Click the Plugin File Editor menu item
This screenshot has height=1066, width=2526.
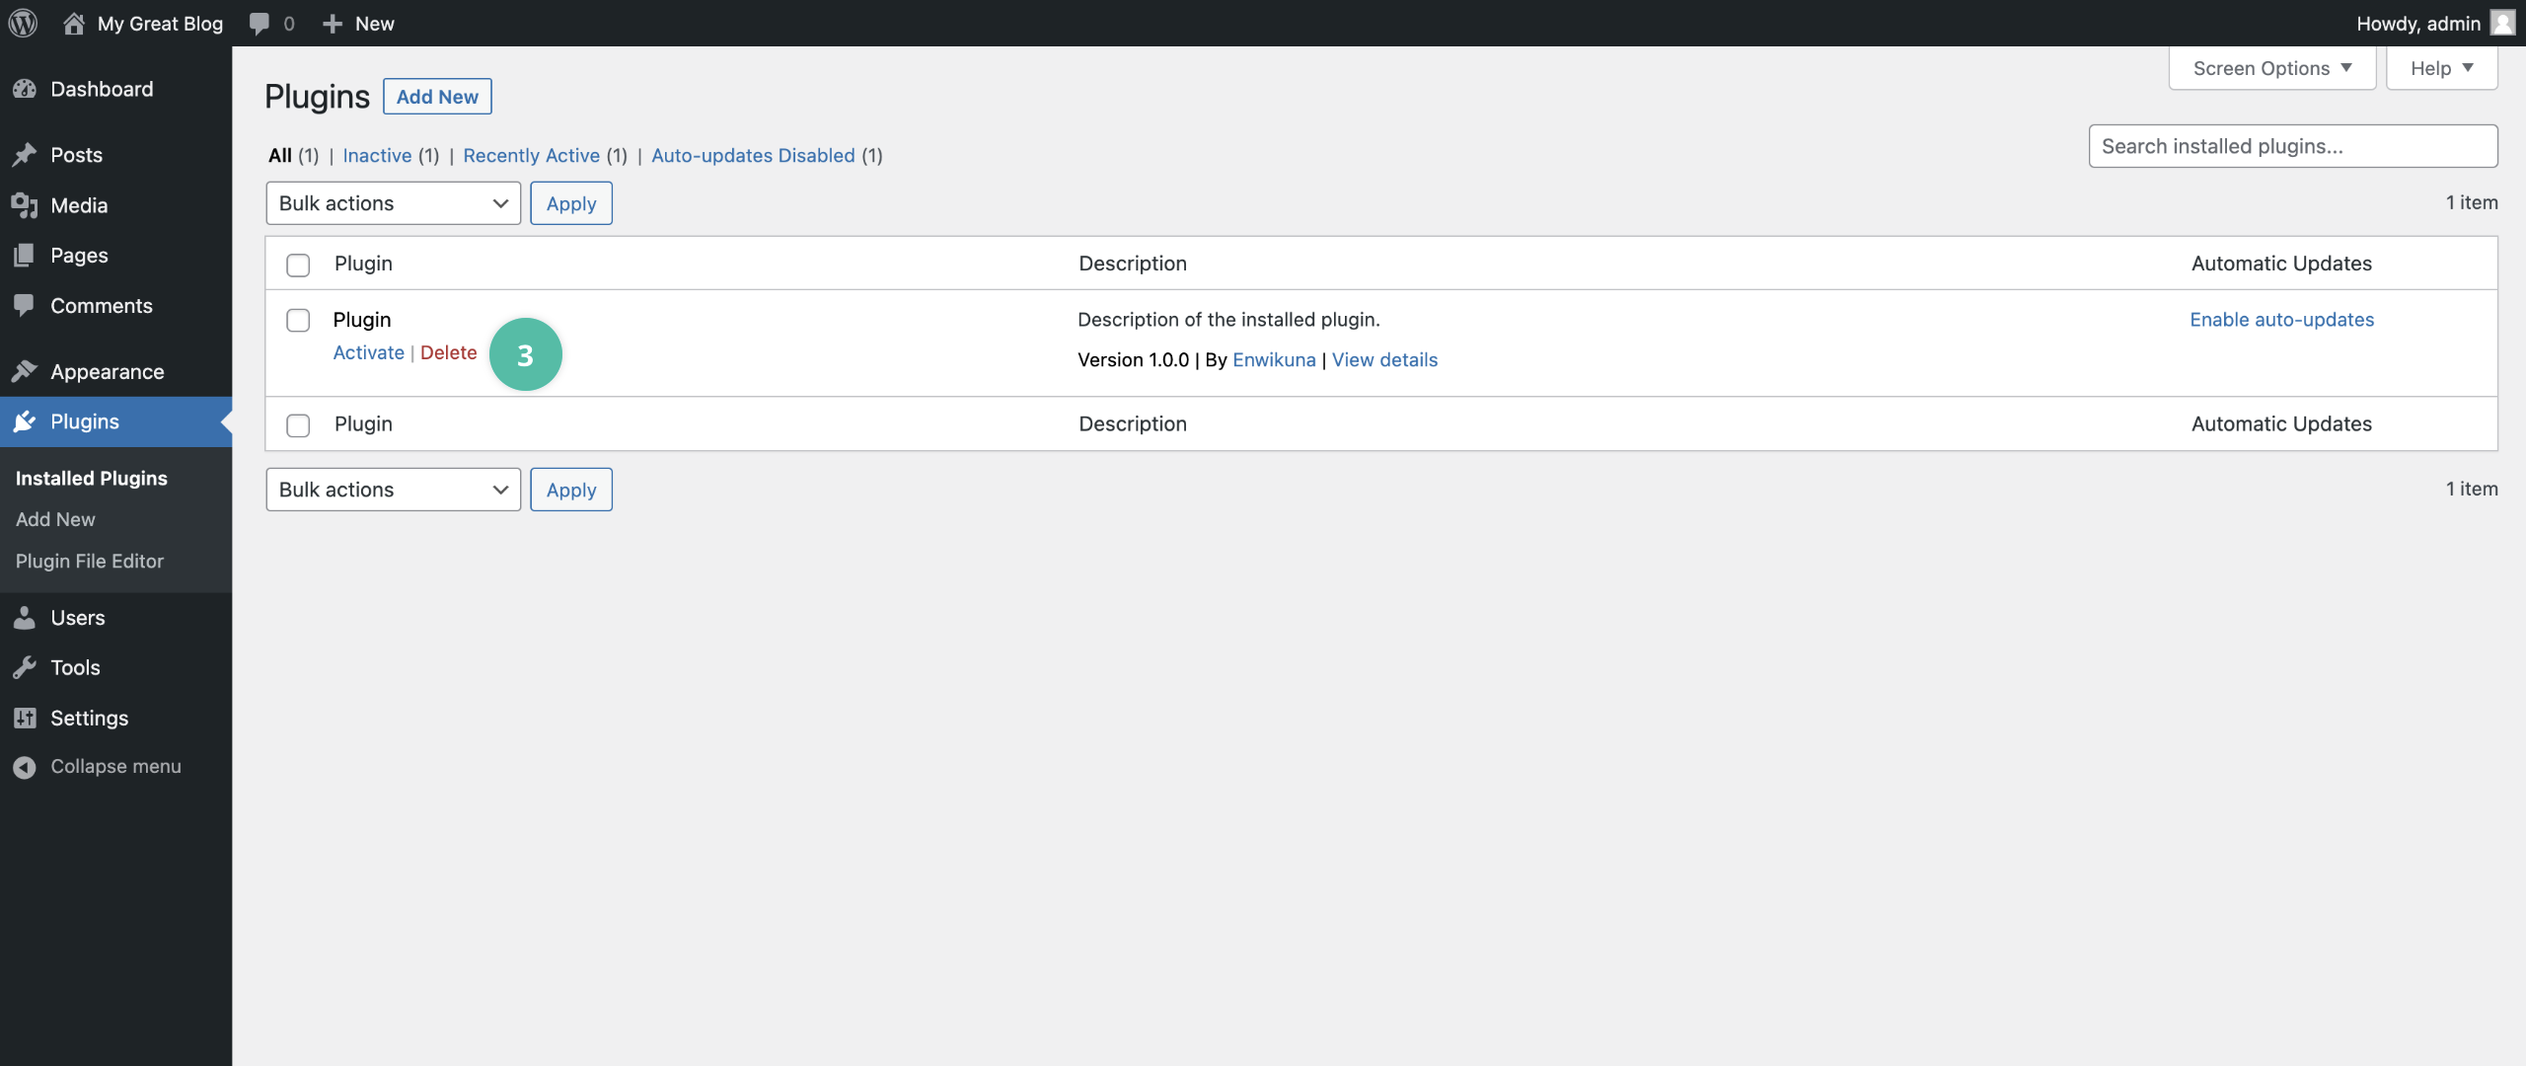[x=90, y=562]
